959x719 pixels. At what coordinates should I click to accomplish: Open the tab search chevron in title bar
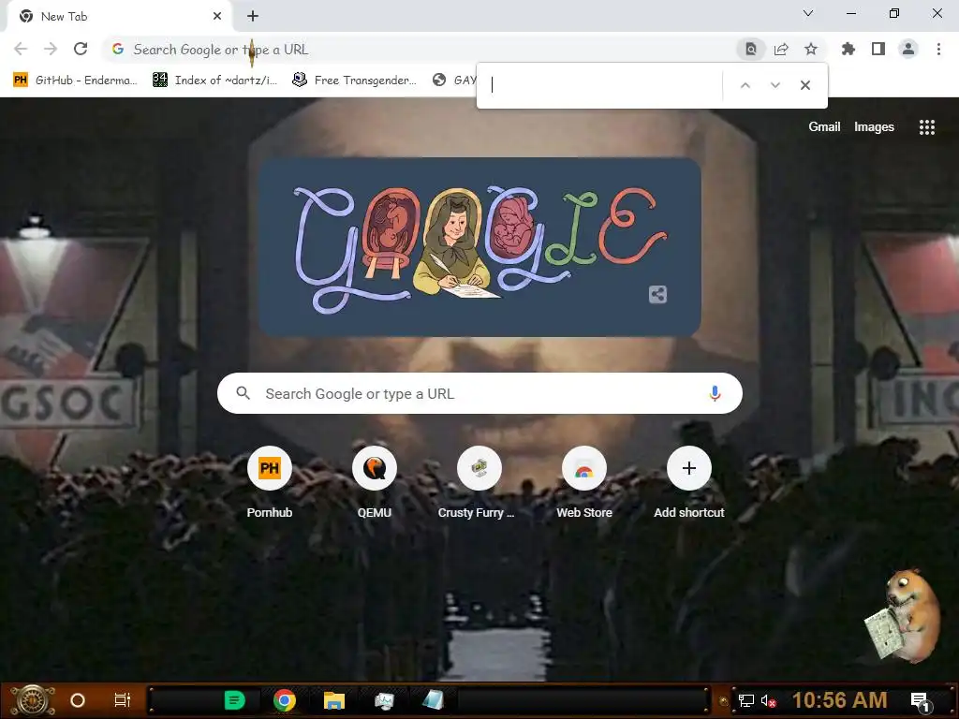tap(808, 13)
